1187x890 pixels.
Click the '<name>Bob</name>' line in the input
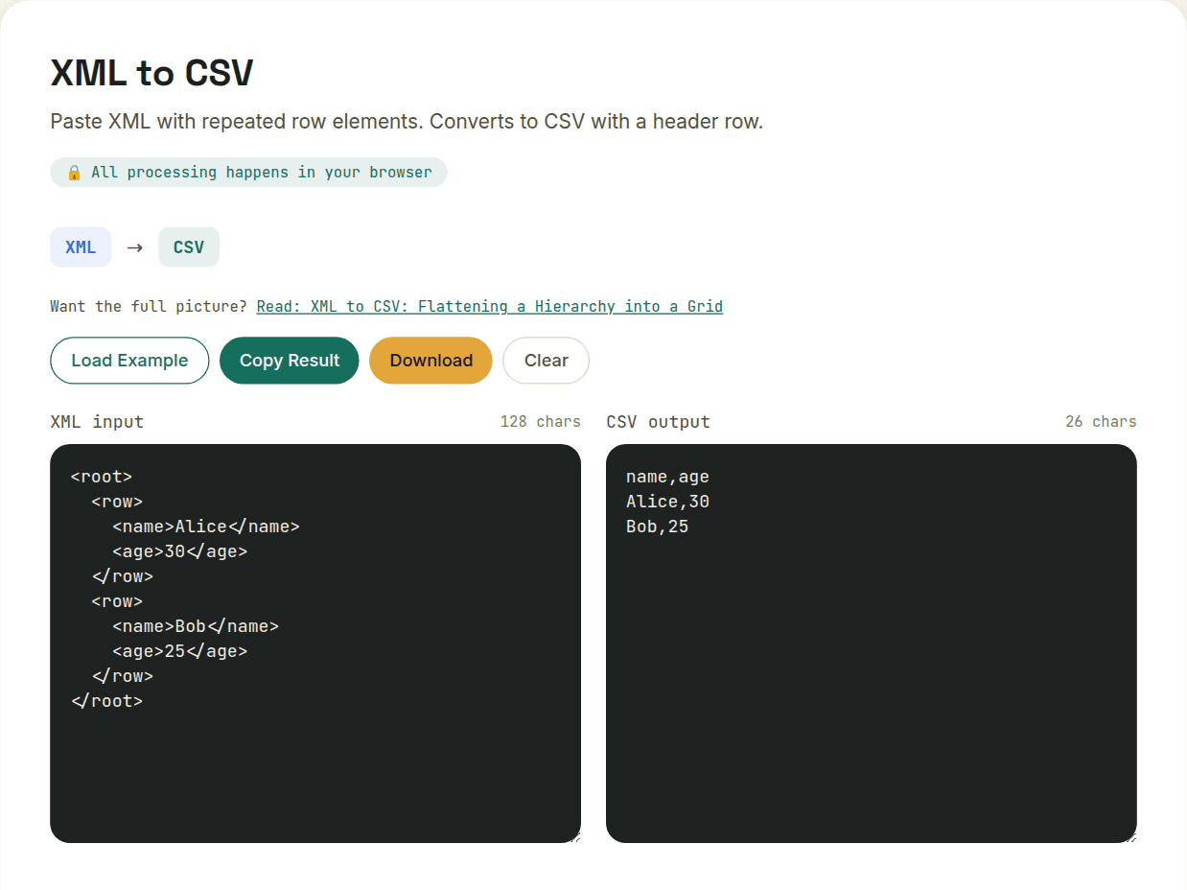pos(196,626)
